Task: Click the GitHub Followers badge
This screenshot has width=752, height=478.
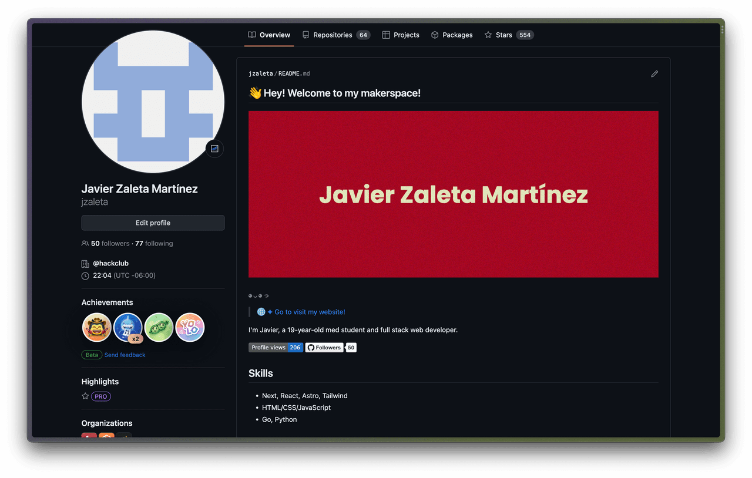Action: pos(330,348)
